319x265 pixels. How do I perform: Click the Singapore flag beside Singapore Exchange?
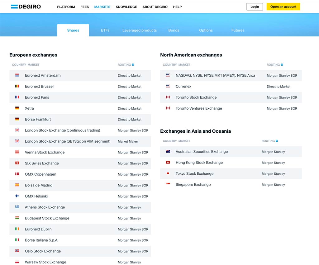click(x=168, y=184)
